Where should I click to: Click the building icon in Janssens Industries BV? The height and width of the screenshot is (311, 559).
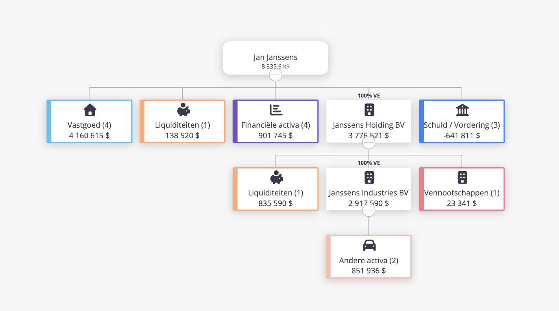click(369, 178)
